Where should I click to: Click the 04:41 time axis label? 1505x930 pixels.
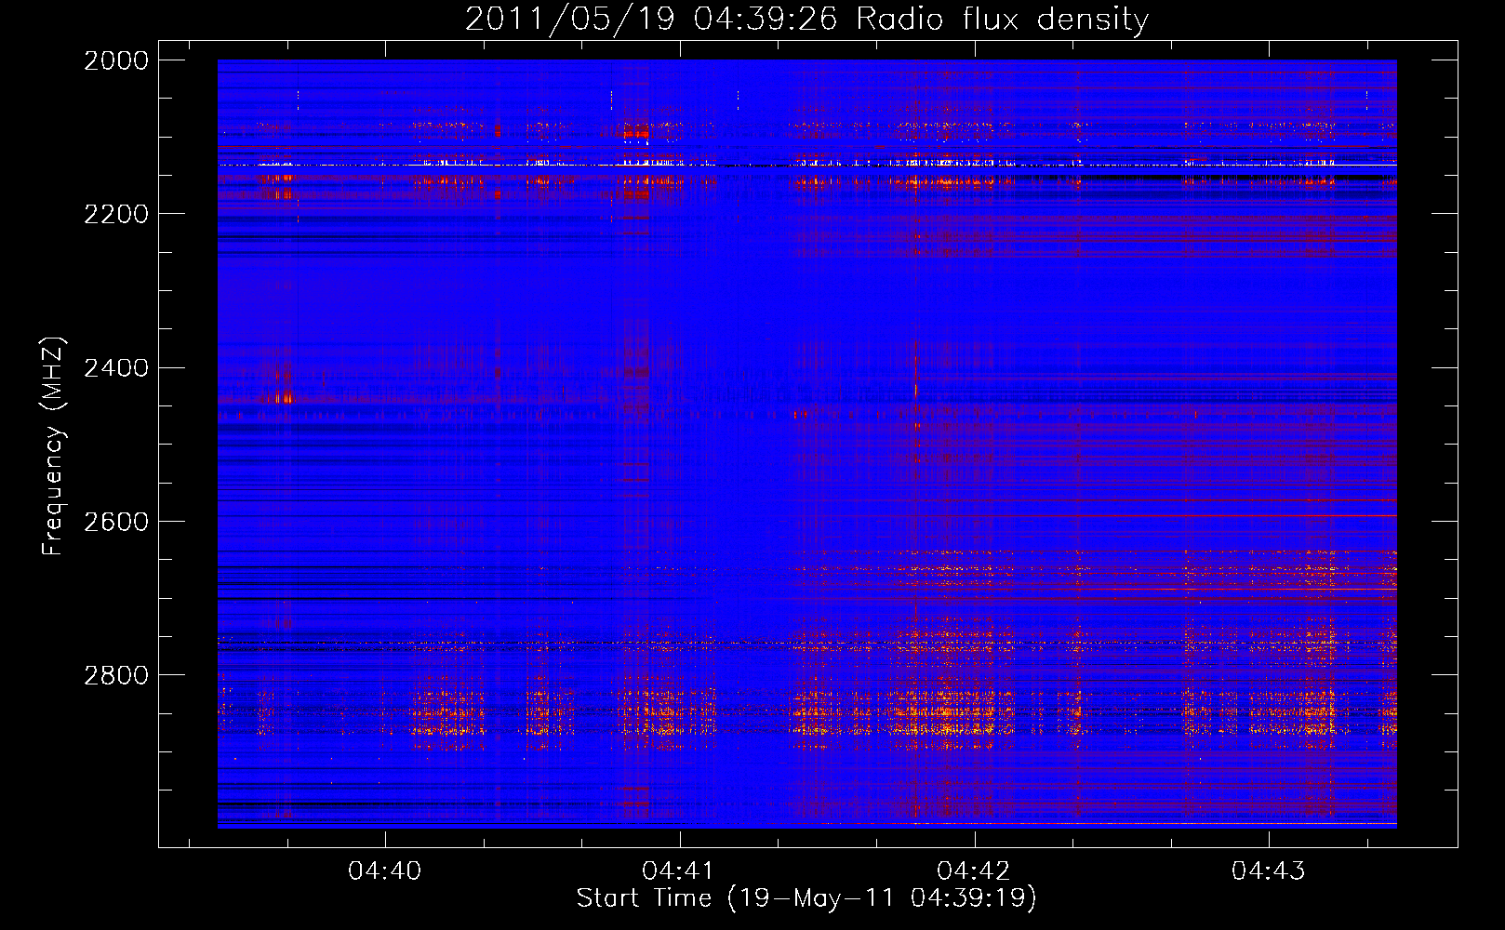[679, 871]
